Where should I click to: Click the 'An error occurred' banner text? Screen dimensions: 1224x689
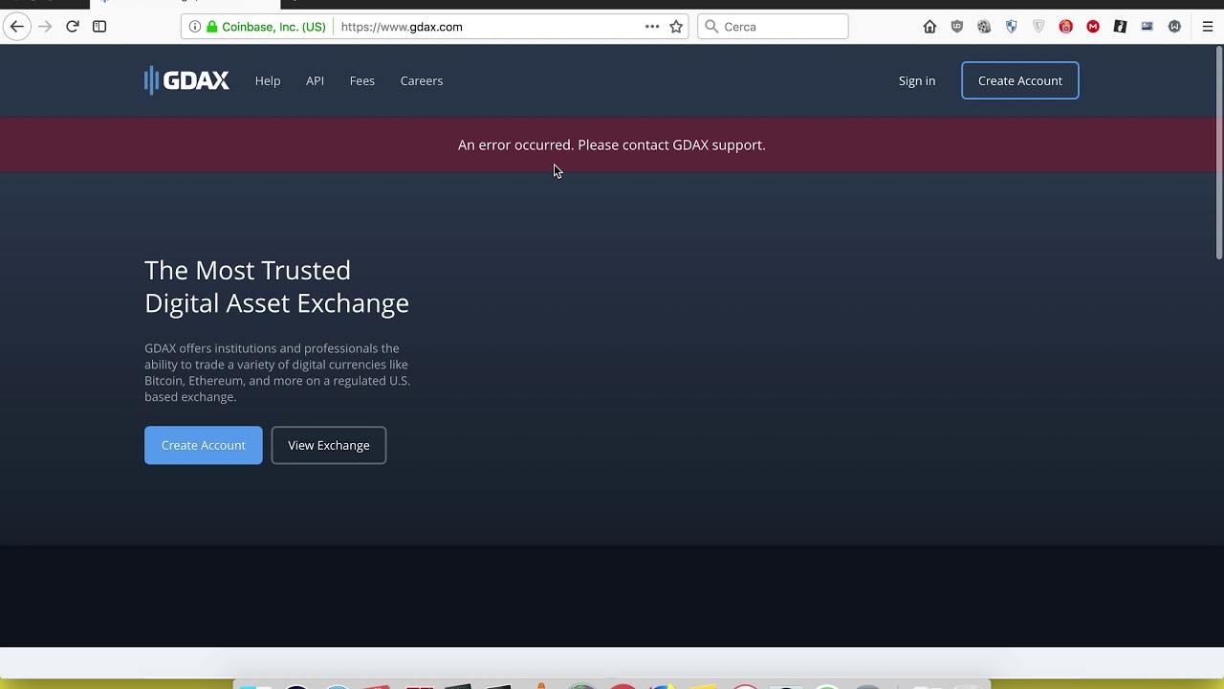pyautogui.click(x=612, y=144)
